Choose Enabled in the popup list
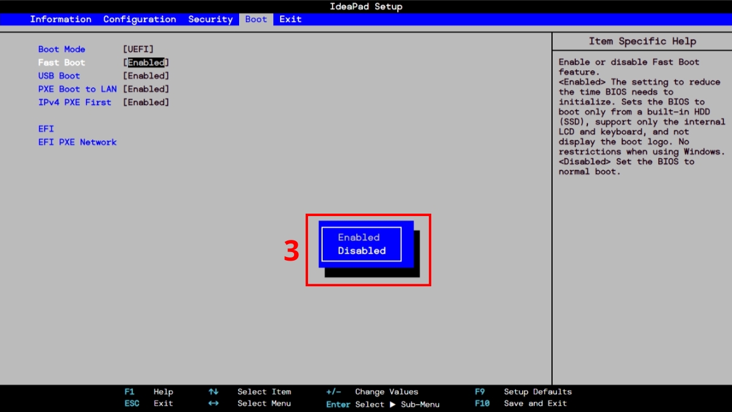The image size is (732, 412). [359, 237]
